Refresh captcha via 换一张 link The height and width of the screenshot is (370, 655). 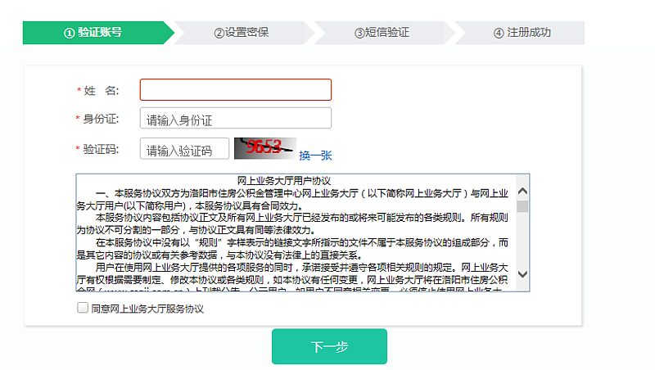[x=315, y=155]
